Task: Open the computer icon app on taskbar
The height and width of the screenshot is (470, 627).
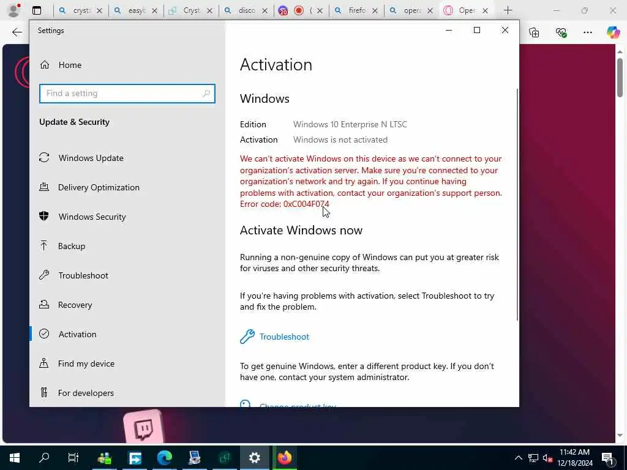Action: coord(194,458)
